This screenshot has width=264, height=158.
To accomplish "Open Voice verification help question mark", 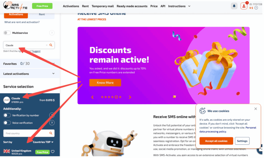I will (52, 123).
